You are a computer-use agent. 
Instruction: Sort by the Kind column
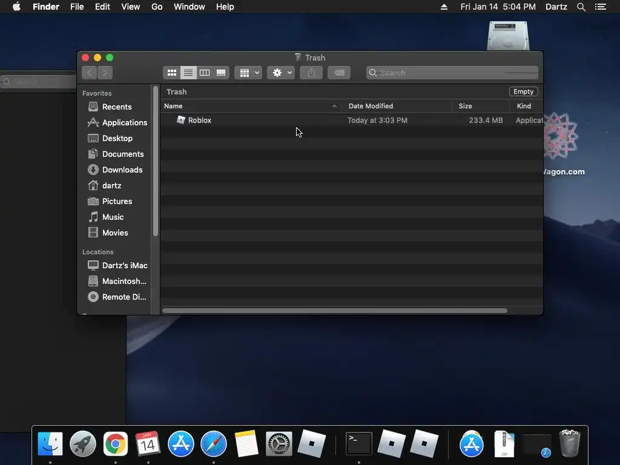(x=524, y=106)
